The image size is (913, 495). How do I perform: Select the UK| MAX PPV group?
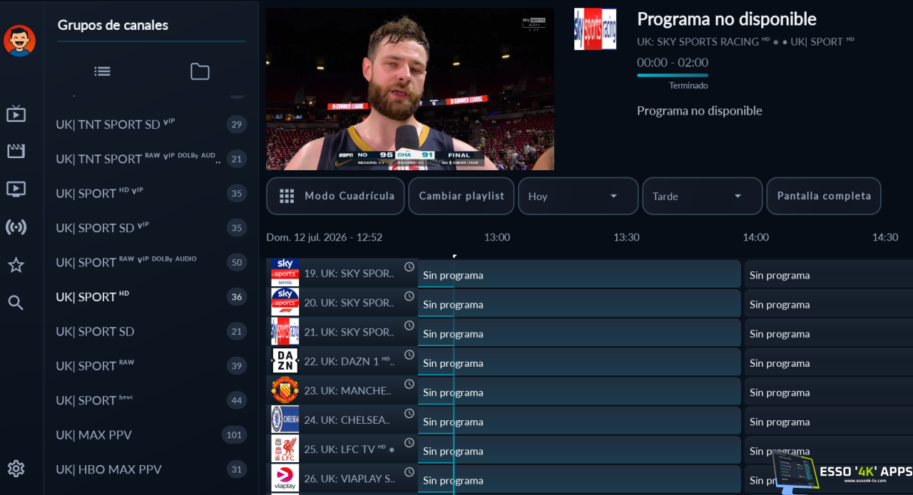tap(151, 434)
